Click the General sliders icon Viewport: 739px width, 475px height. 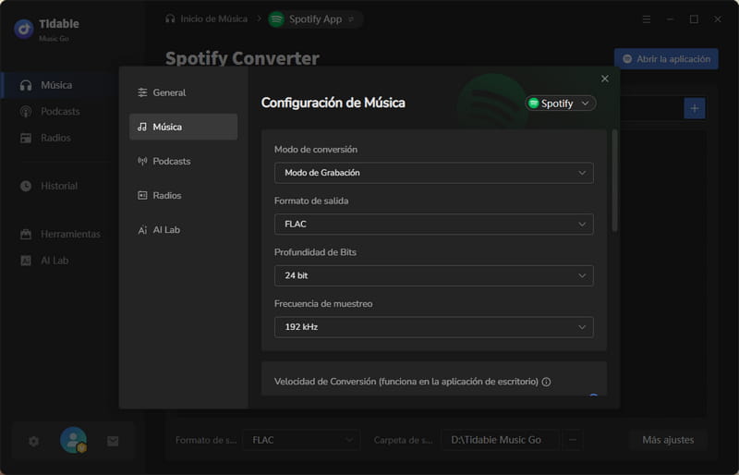pos(142,92)
